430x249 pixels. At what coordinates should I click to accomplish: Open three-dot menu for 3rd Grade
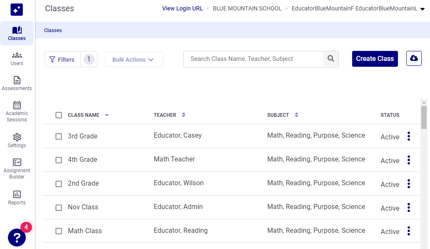pos(409,136)
